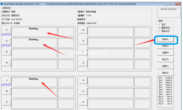
Task: Click the 扫描(R) scan button
Action: [x=165, y=53]
